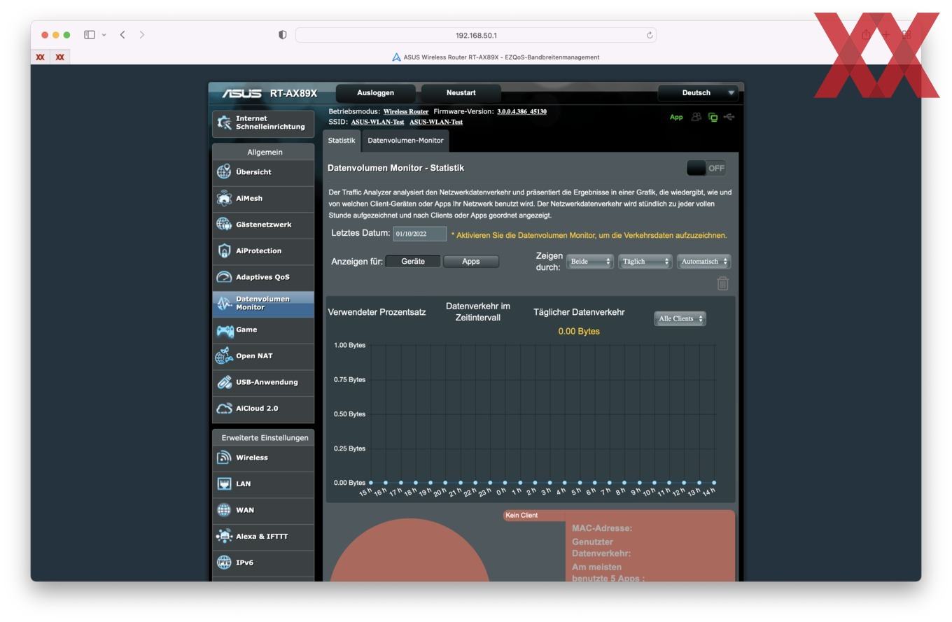
Task: Open firmware version 3.0.0.4.386_45130 link
Action: tap(521, 111)
